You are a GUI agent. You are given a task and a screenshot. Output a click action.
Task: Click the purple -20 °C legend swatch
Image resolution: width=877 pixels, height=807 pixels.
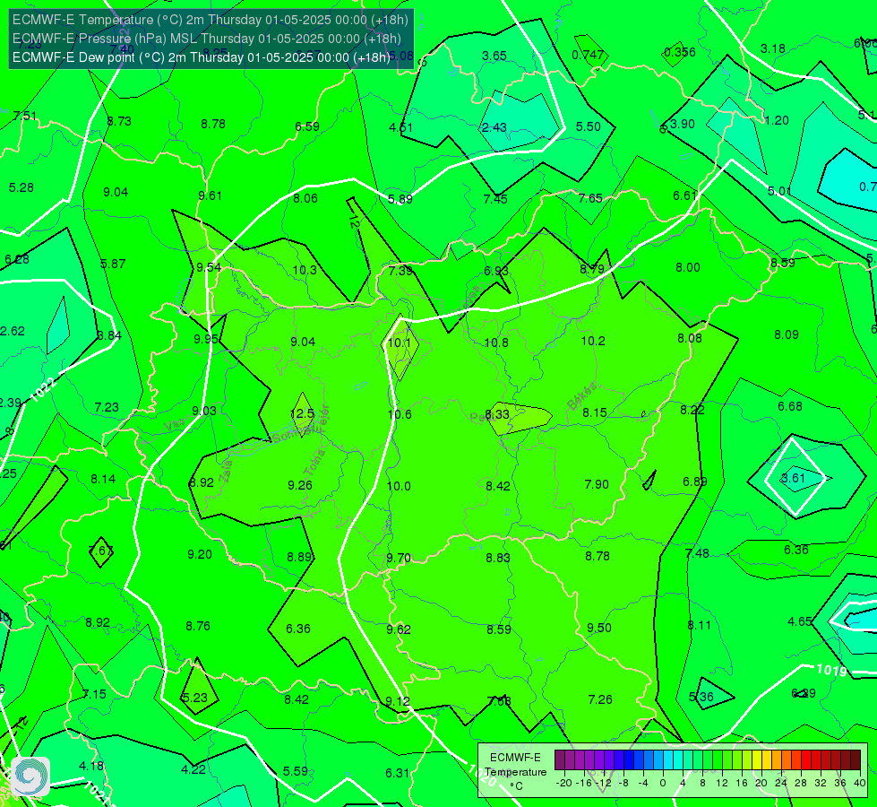point(560,760)
